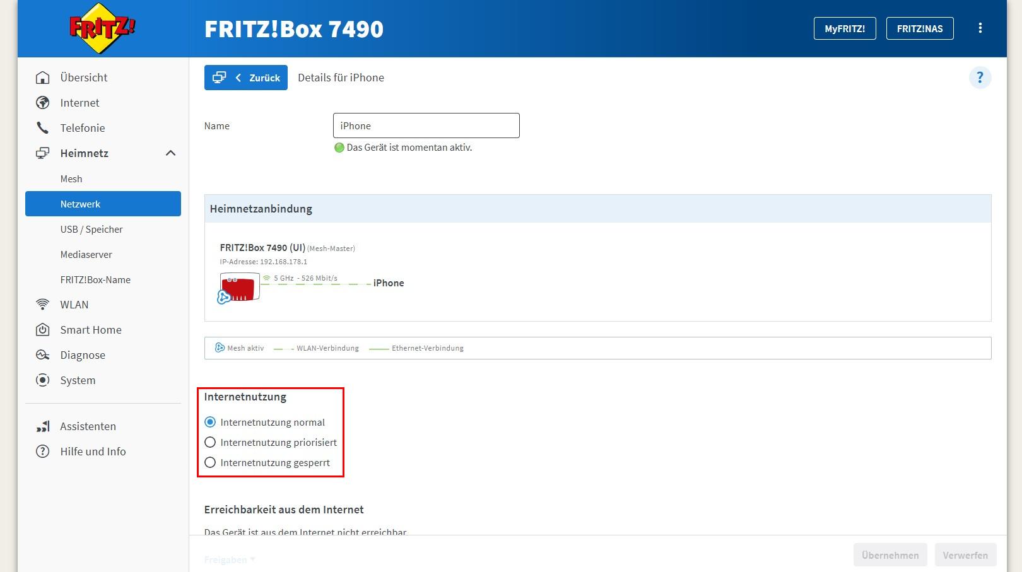Open the three-dot options menu
Image resolution: width=1022 pixels, height=572 pixels.
[980, 28]
